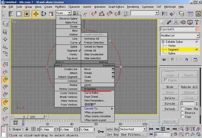Image resolution: width=202 pixels, height=138 pixels.
Task: Open Layer Manager in main toolbar
Action: click(181, 14)
